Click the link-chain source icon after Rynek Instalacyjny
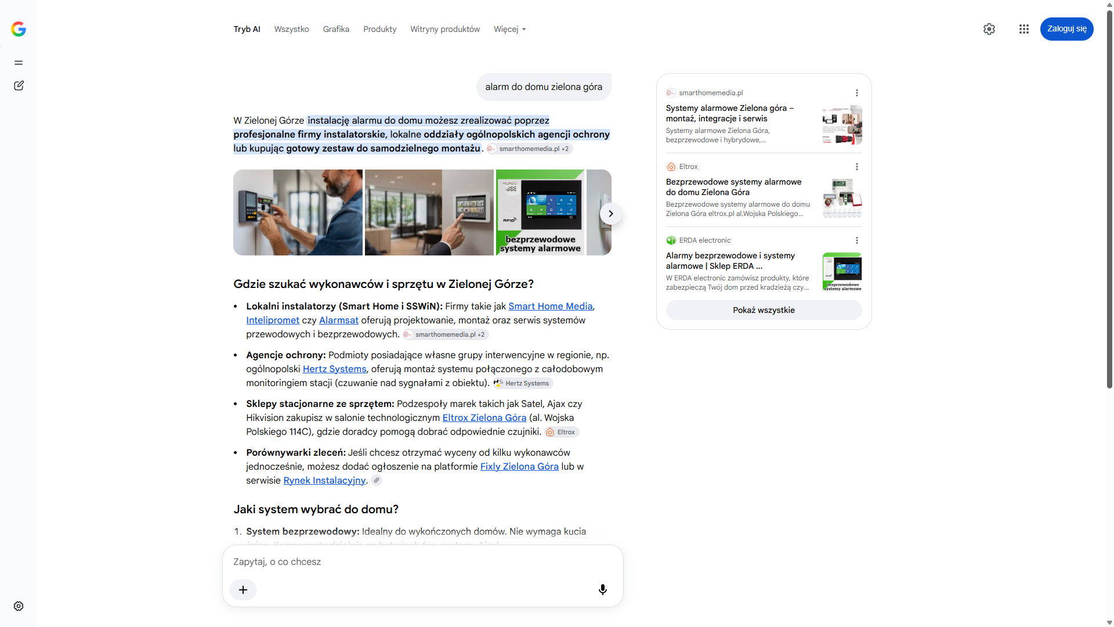Viewport: 1114px width, 627px height. click(x=377, y=481)
